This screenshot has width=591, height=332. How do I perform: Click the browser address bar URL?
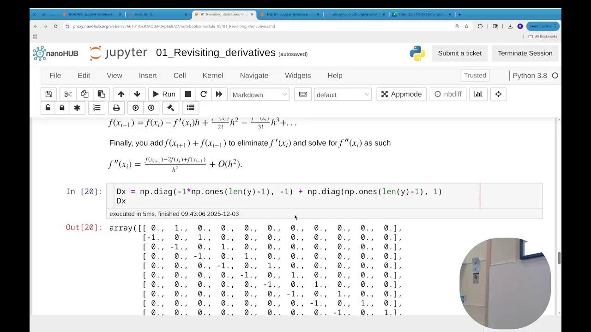click(174, 26)
